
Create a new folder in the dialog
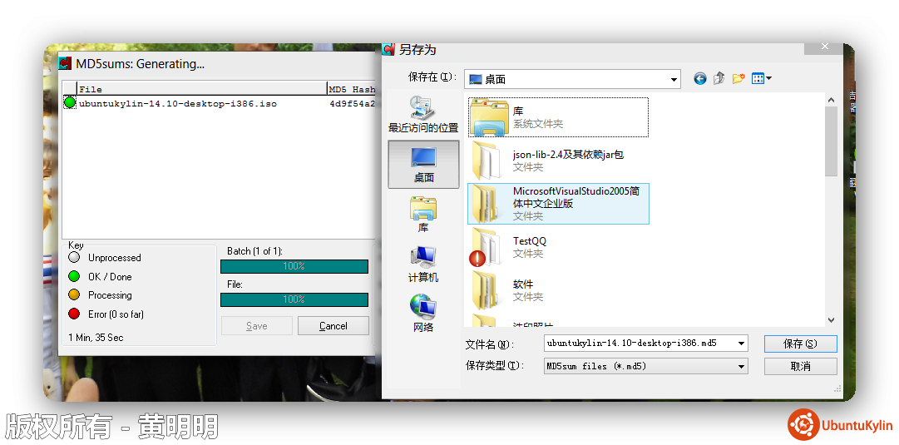pyautogui.click(x=738, y=78)
